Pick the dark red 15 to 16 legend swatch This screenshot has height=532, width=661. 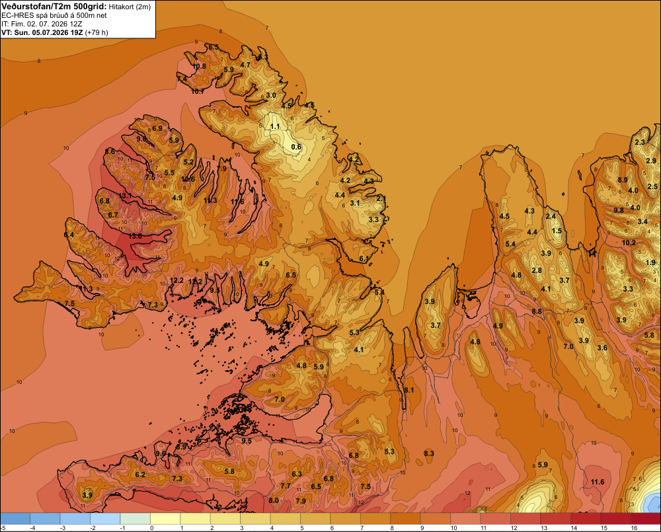(x=615, y=519)
